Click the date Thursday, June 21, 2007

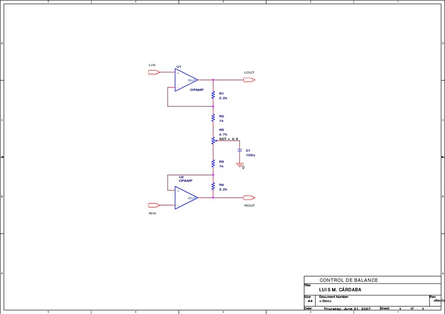[x=347, y=309]
